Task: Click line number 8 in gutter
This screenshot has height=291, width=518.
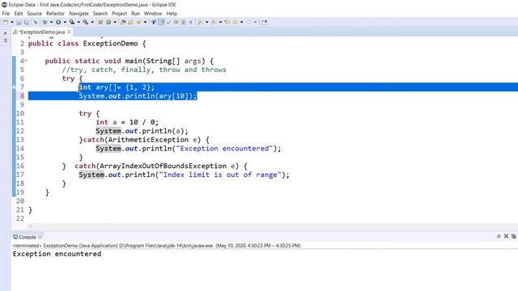Action: tap(22, 95)
